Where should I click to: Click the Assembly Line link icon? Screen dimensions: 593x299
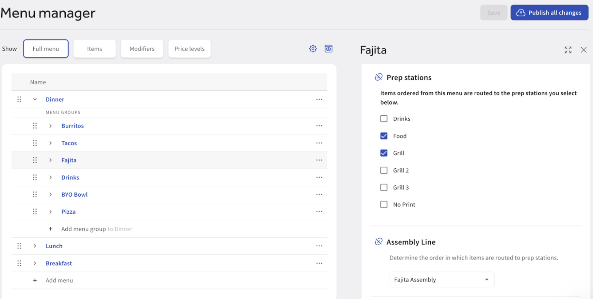tap(378, 242)
